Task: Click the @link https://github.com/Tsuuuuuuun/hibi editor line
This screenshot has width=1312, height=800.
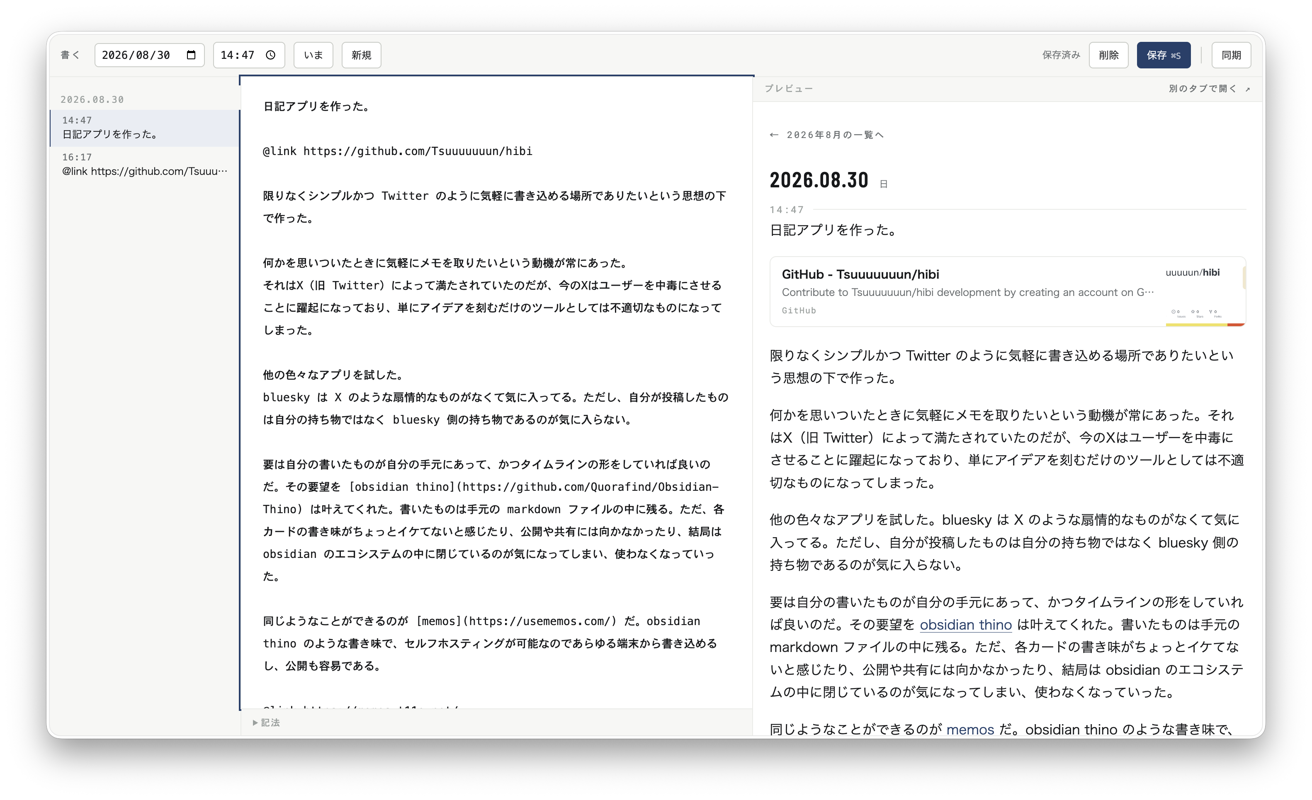Action: pos(397,151)
